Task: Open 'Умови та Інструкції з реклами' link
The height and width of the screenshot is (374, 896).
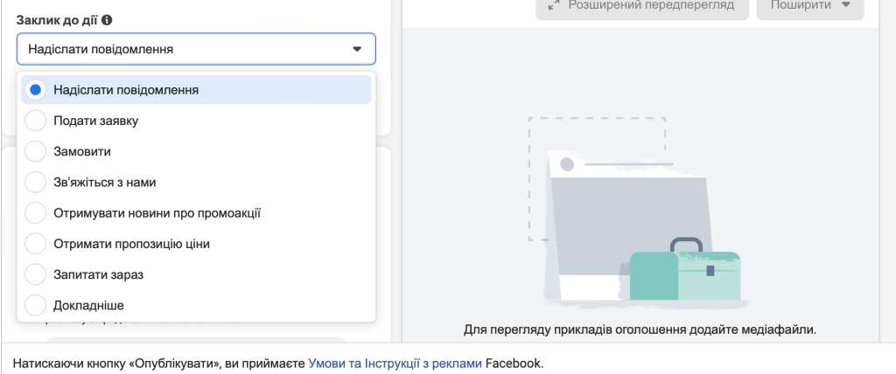Action: [395, 364]
